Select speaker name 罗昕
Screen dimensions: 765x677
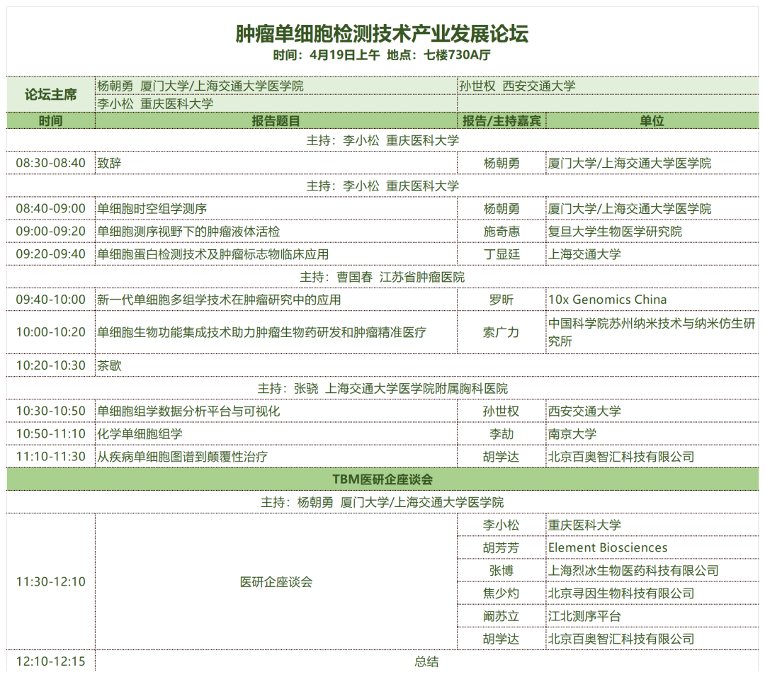[501, 300]
